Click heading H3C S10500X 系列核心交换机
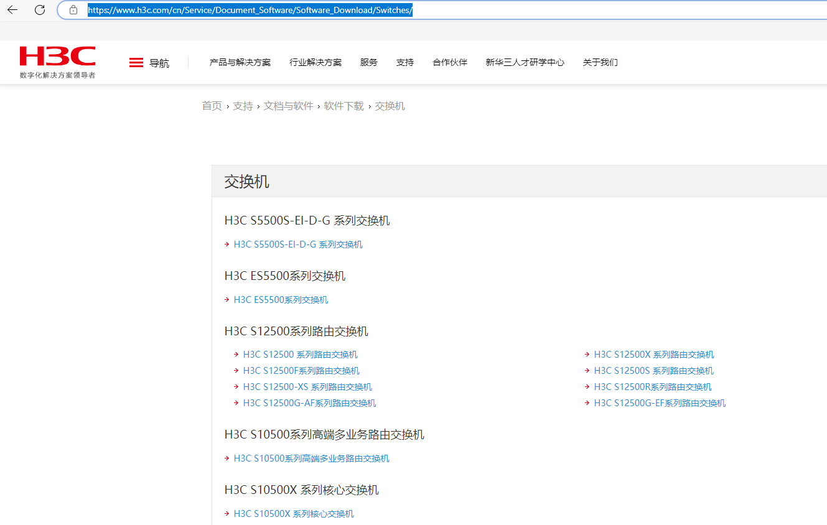This screenshot has width=827, height=525. coord(302,490)
